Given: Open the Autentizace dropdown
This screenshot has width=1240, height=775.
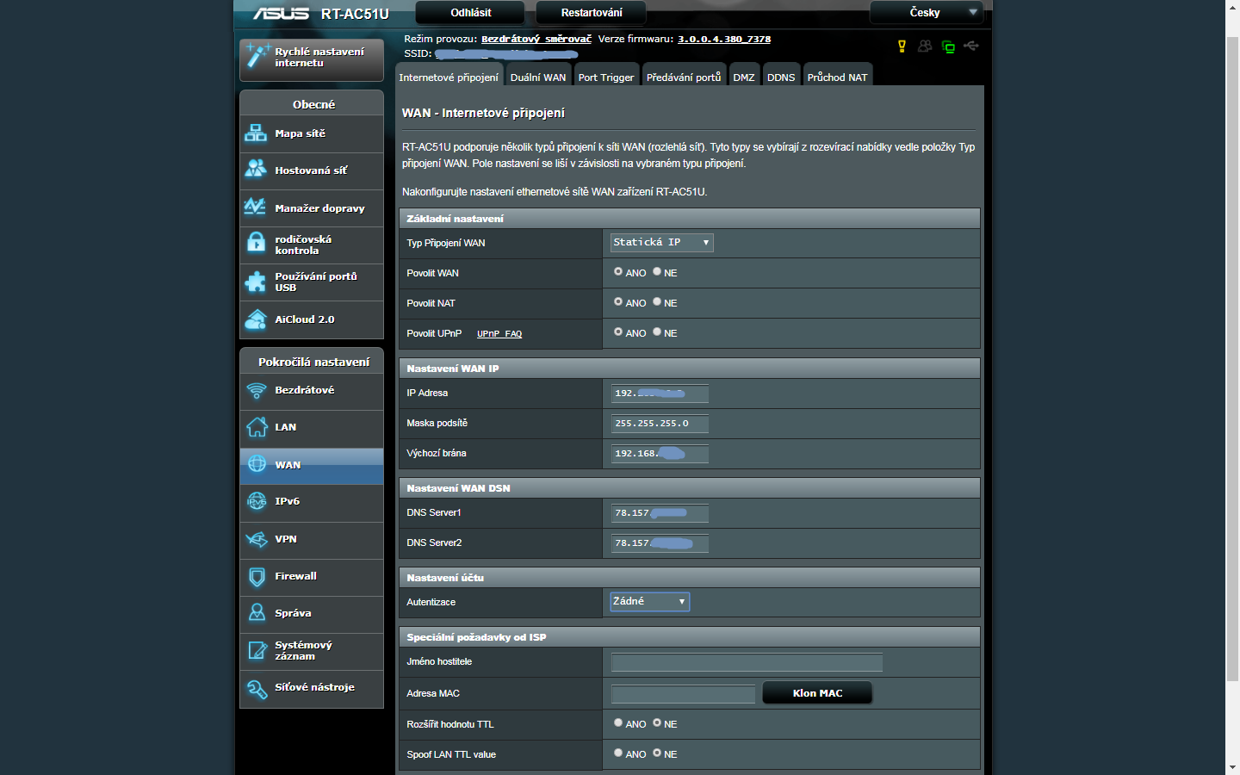Looking at the screenshot, I should [x=649, y=602].
